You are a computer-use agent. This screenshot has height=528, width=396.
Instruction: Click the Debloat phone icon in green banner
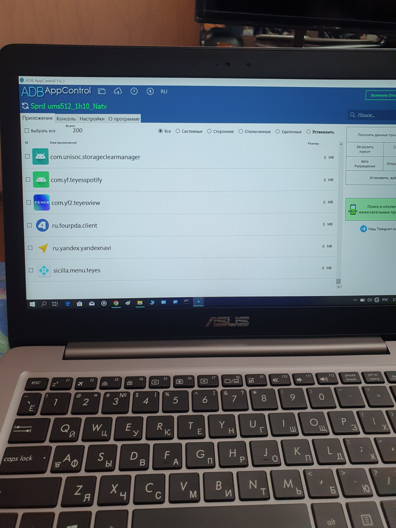pyautogui.click(x=353, y=210)
